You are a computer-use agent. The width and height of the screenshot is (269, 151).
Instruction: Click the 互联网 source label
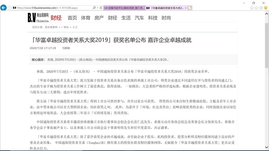click(x=66, y=48)
